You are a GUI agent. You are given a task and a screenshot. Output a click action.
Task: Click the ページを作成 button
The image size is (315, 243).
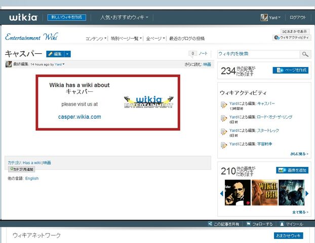pyautogui.click(x=291, y=70)
